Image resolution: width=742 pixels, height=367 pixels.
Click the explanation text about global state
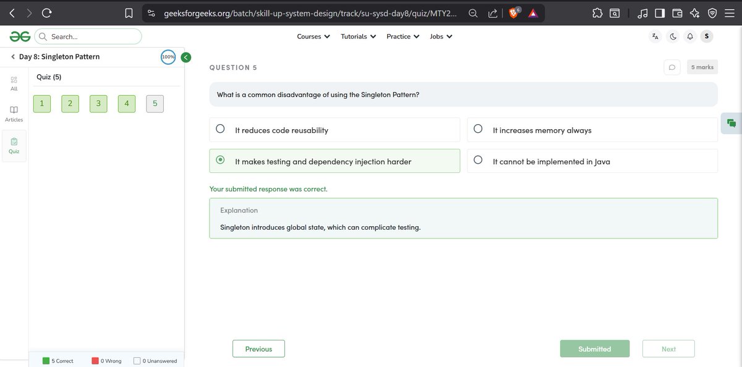(320, 227)
